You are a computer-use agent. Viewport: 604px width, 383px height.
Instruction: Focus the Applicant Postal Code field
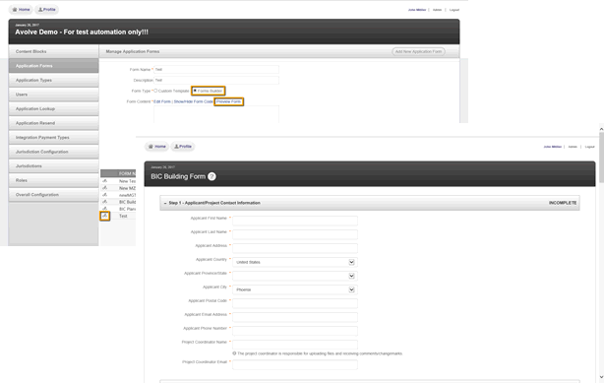(x=295, y=303)
